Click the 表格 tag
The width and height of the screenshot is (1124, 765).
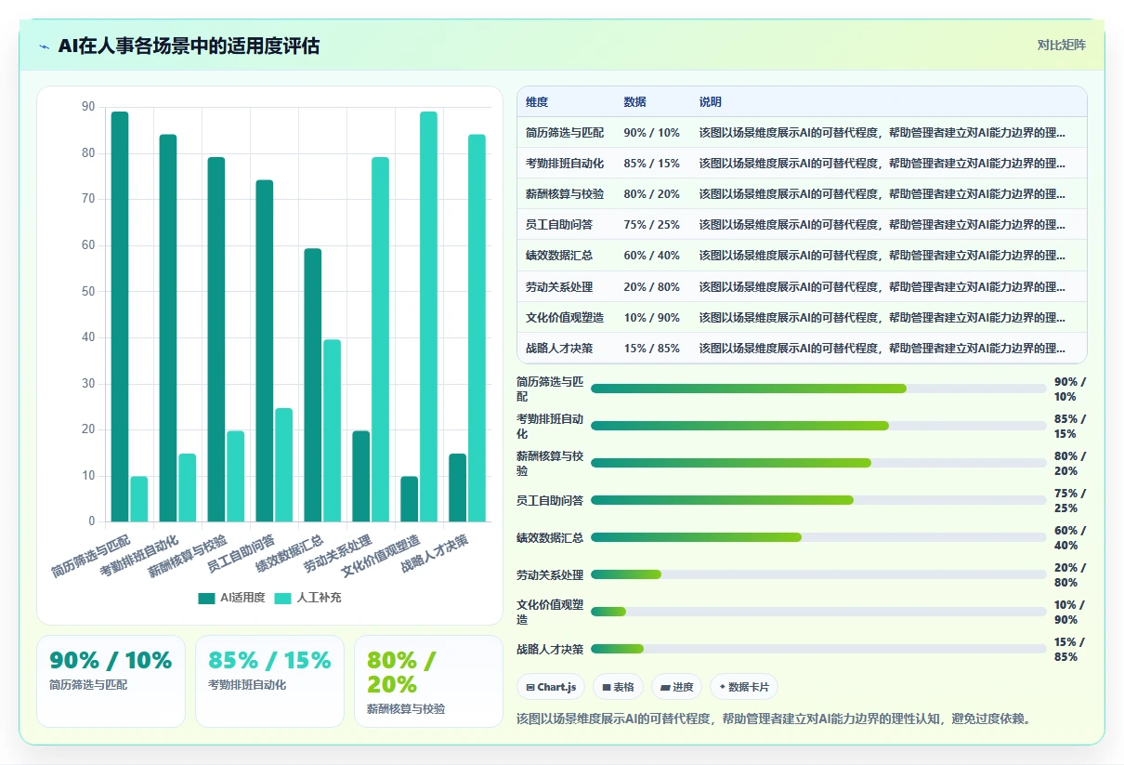(618, 687)
